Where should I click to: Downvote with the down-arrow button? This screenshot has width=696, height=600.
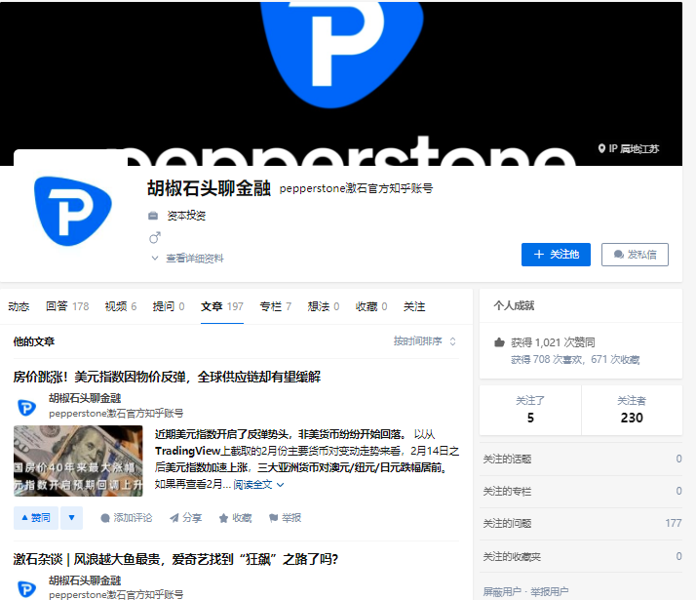point(71,518)
